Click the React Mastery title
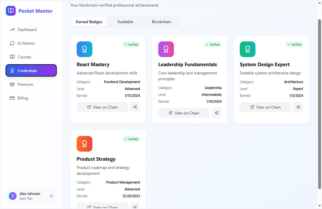The height and width of the screenshot is (209, 322). coord(93,64)
